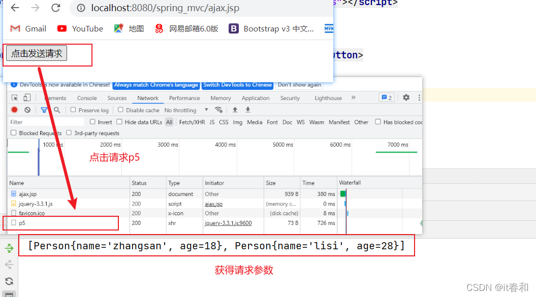Choose Always match Chrome's language
The image size is (536, 297).
tap(156, 85)
